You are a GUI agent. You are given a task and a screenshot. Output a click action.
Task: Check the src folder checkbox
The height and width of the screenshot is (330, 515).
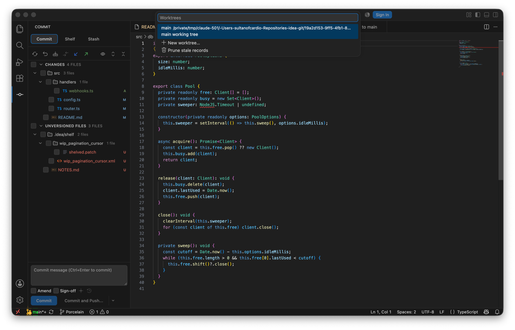[x=43, y=73]
